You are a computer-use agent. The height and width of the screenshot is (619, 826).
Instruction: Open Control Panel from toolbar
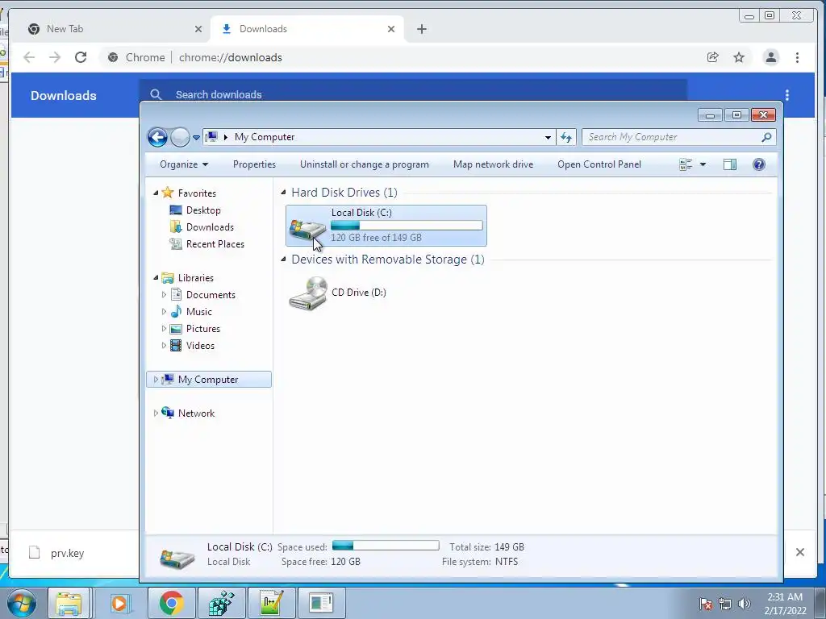coord(599,164)
